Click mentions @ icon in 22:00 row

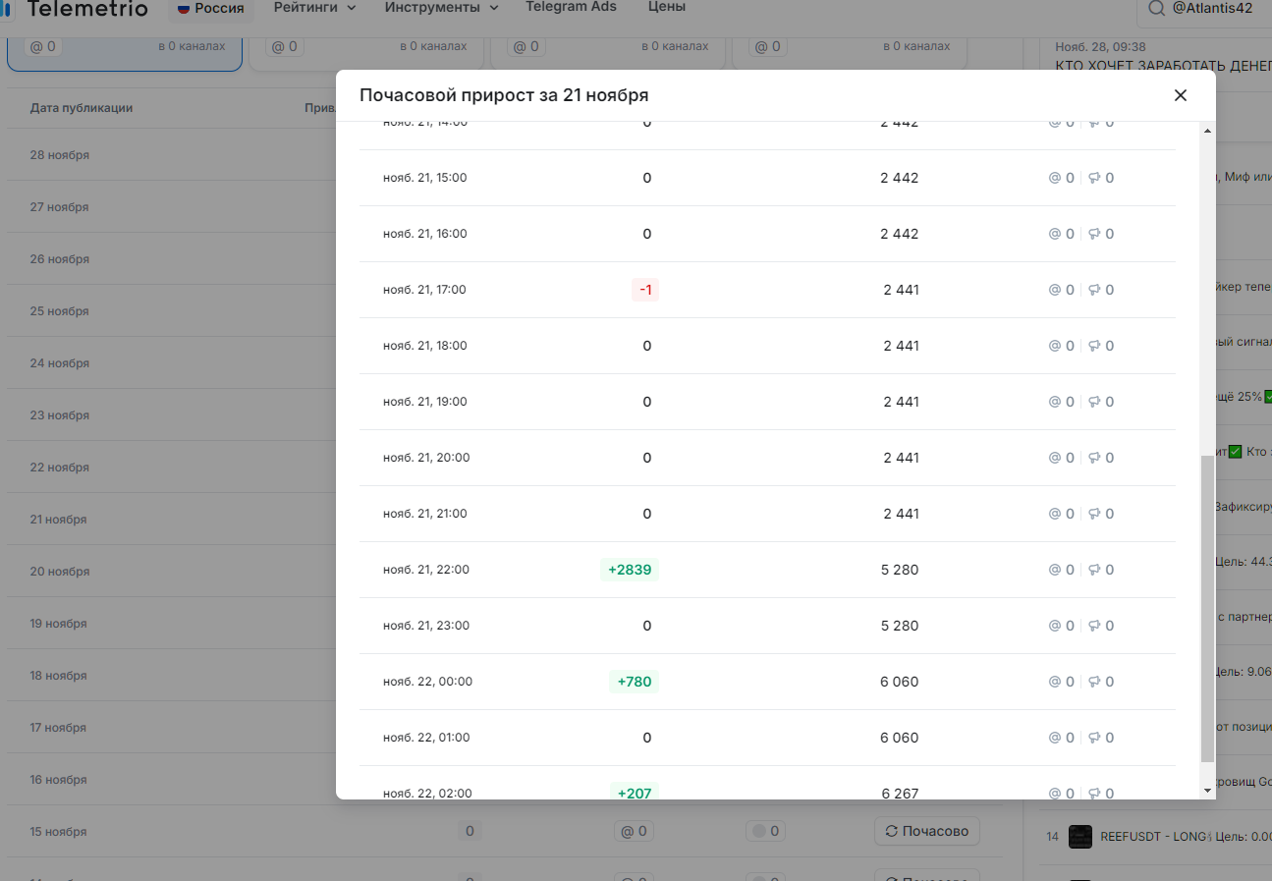click(1054, 570)
